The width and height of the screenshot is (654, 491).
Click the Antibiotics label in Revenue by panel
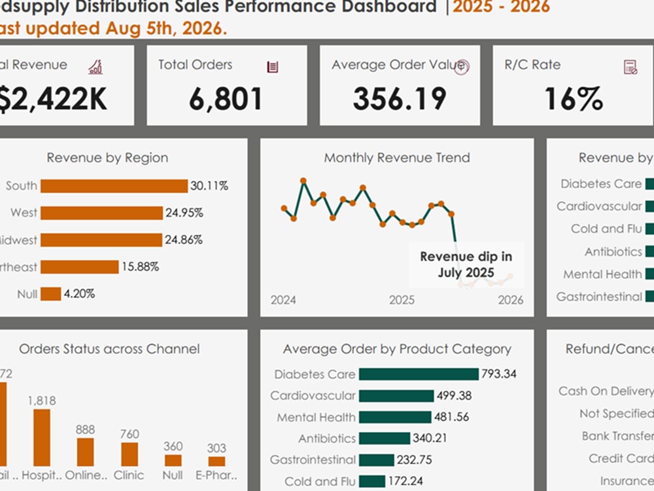pos(613,252)
